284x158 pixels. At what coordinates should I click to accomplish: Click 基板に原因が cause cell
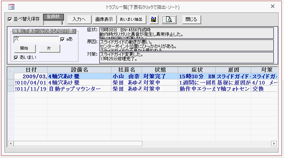233,83
